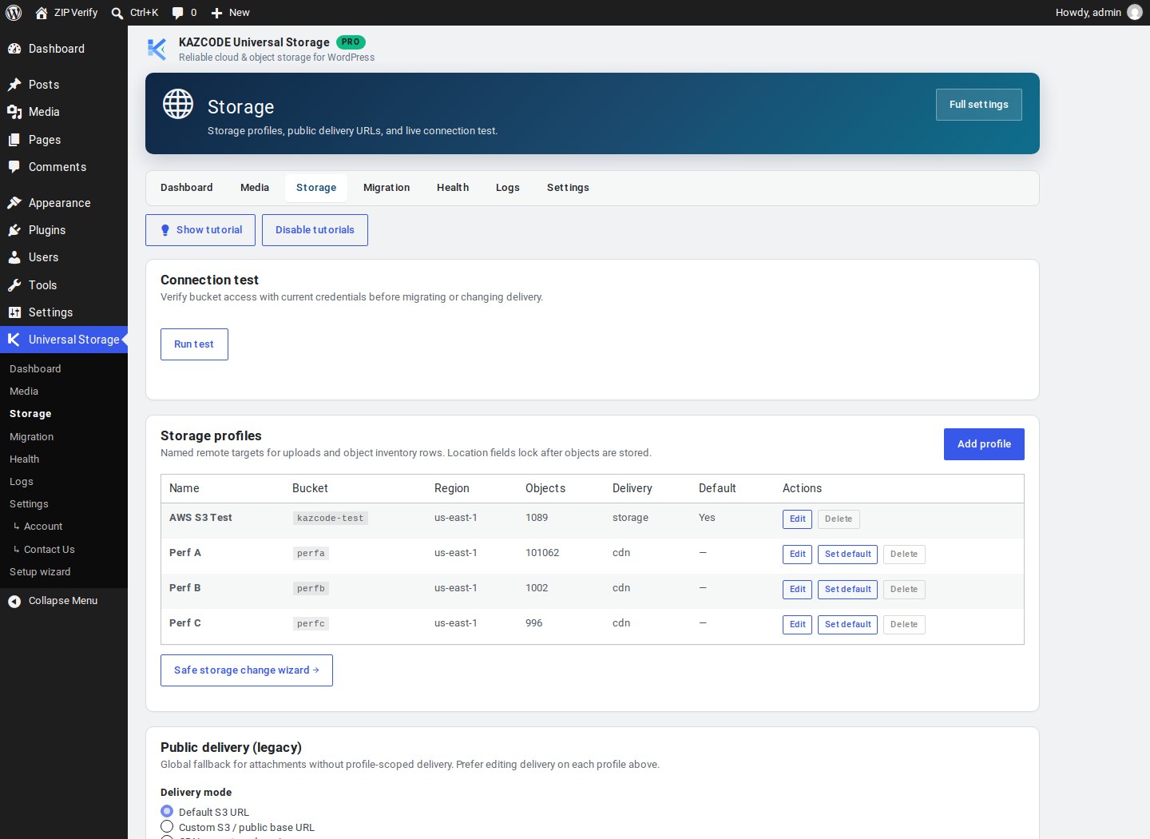Click the plus icon next to New
1150x839 pixels.
pos(216,13)
